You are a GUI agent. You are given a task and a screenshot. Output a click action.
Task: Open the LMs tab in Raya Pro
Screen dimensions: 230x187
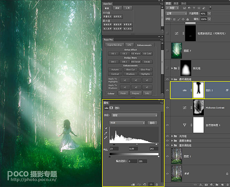coord(129,45)
